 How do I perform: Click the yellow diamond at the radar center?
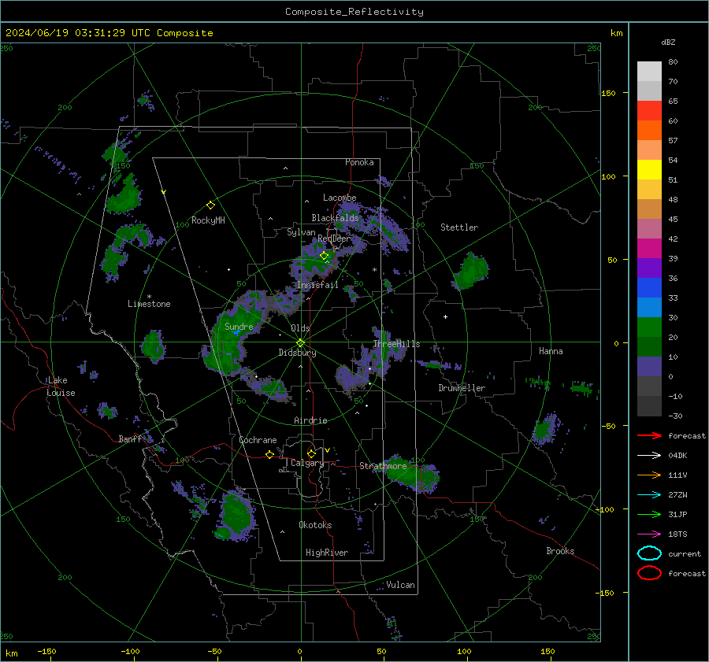[x=300, y=343]
